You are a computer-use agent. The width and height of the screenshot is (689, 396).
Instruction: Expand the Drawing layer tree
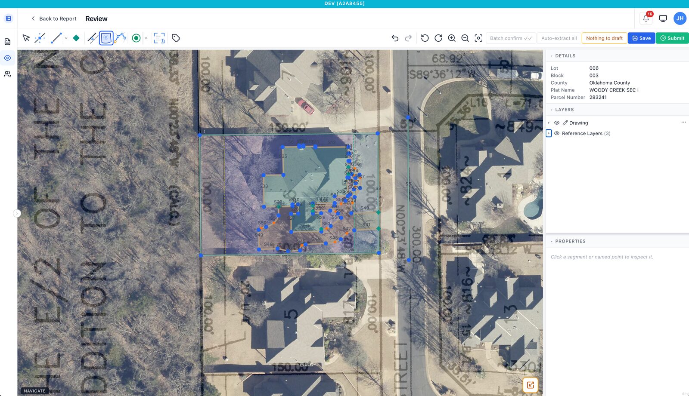(x=549, y=123)
